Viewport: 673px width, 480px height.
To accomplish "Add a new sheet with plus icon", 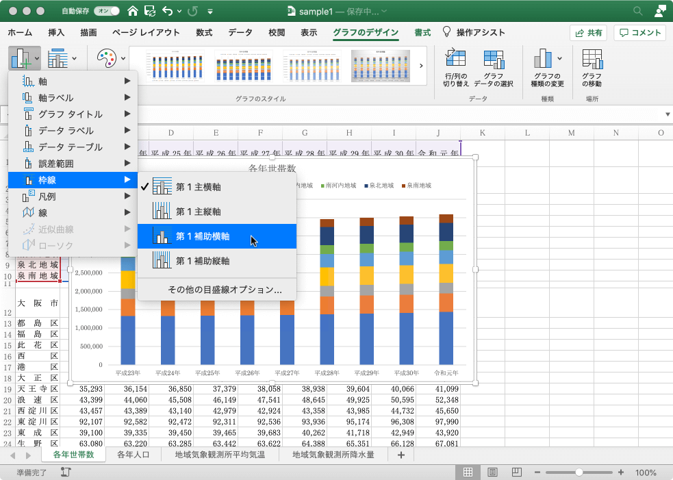I will coord(401,455).
